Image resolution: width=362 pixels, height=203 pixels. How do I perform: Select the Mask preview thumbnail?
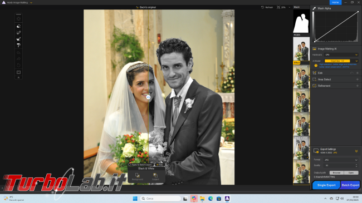301,22
